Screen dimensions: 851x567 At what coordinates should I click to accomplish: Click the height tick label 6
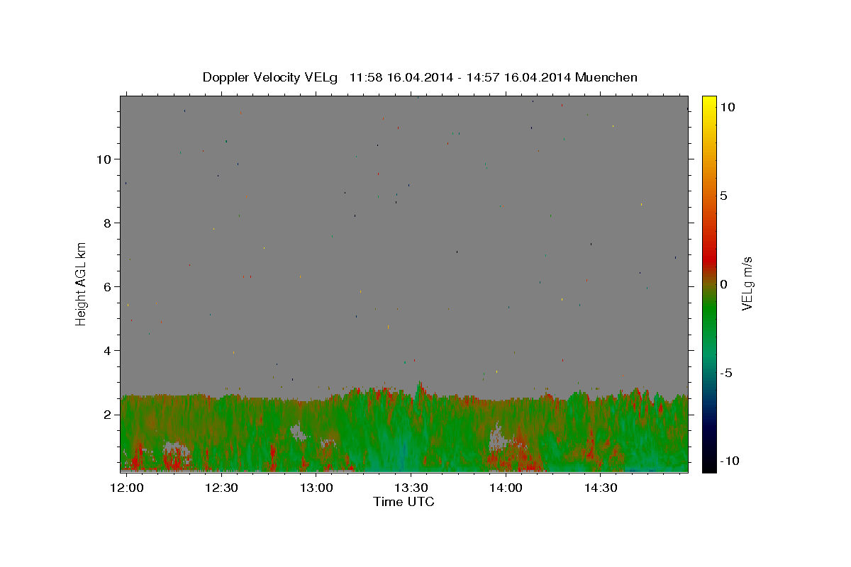[x=109, y=286]
